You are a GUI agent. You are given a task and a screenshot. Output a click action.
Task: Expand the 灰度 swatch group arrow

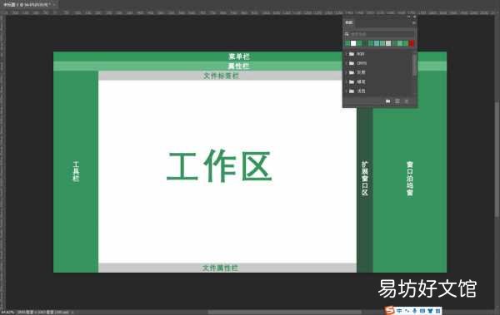(347, 72)
